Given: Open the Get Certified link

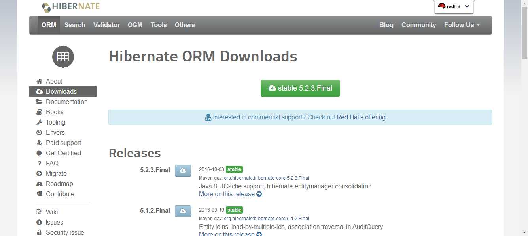Looking at the screenshot, I should pyautogui.click(x=63, y=153).
